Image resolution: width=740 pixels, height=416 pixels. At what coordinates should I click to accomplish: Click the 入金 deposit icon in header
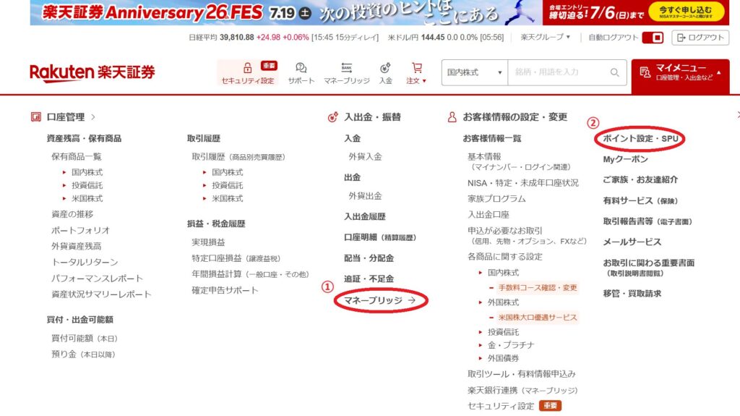tap(386, 67)
